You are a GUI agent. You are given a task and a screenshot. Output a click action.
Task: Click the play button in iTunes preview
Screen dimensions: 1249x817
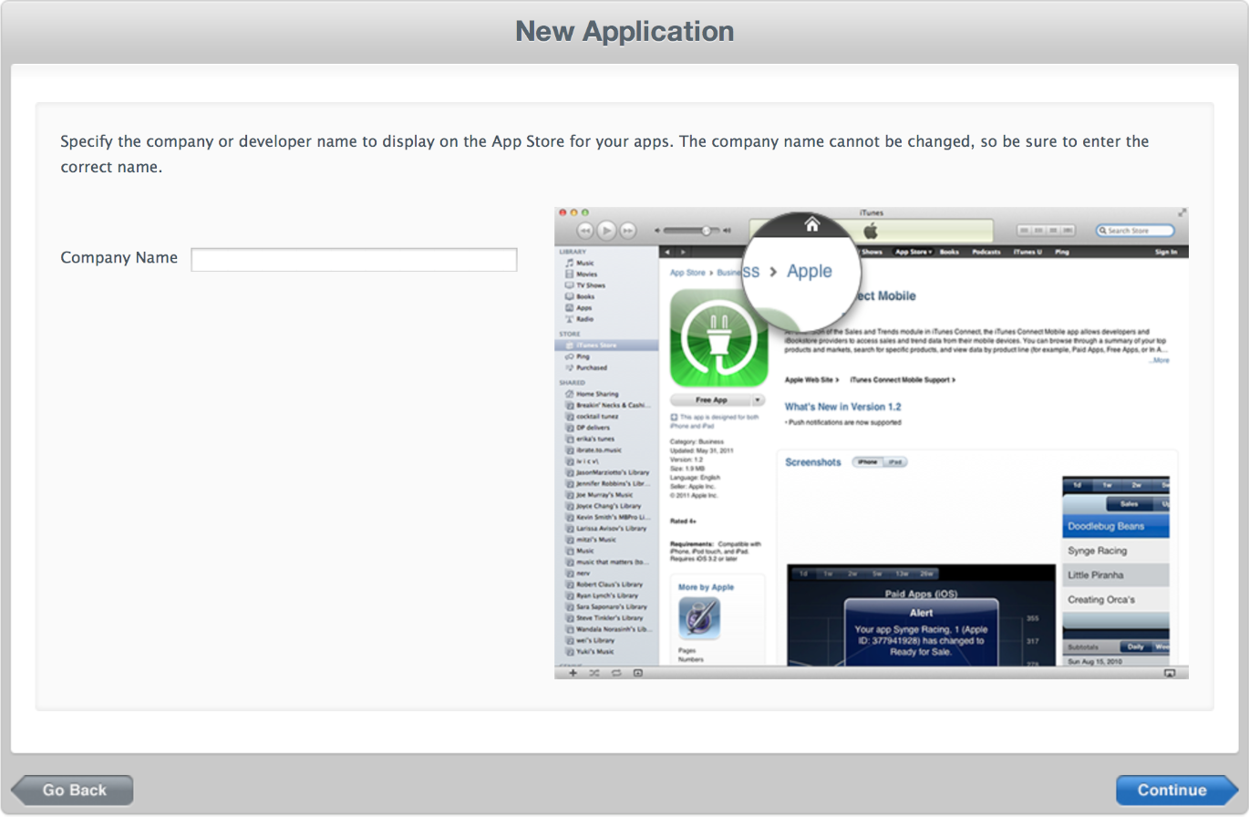[606, 231]
